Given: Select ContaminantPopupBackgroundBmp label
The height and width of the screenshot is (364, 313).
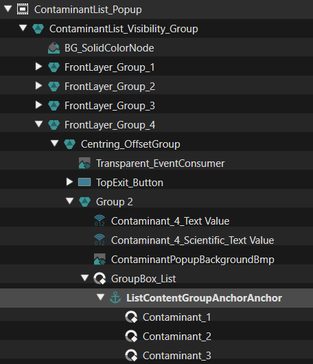Looking at the screenshot, I should click(x=193, y=260).
